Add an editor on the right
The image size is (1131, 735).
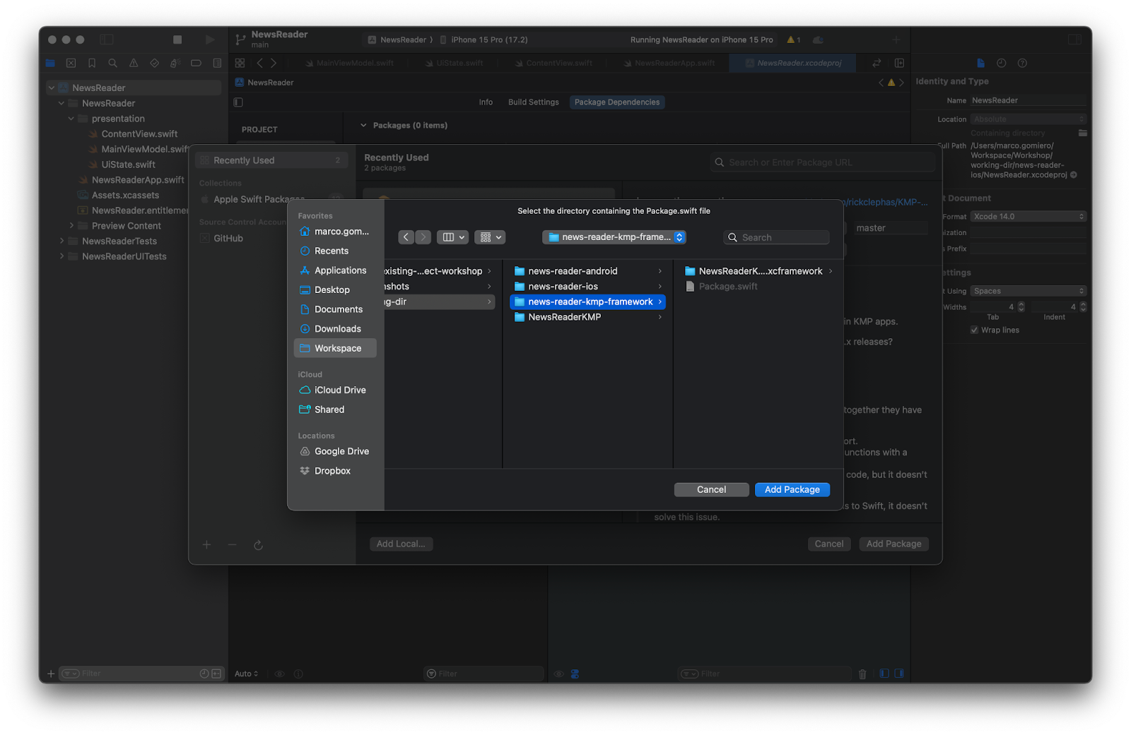click(899, 63)
